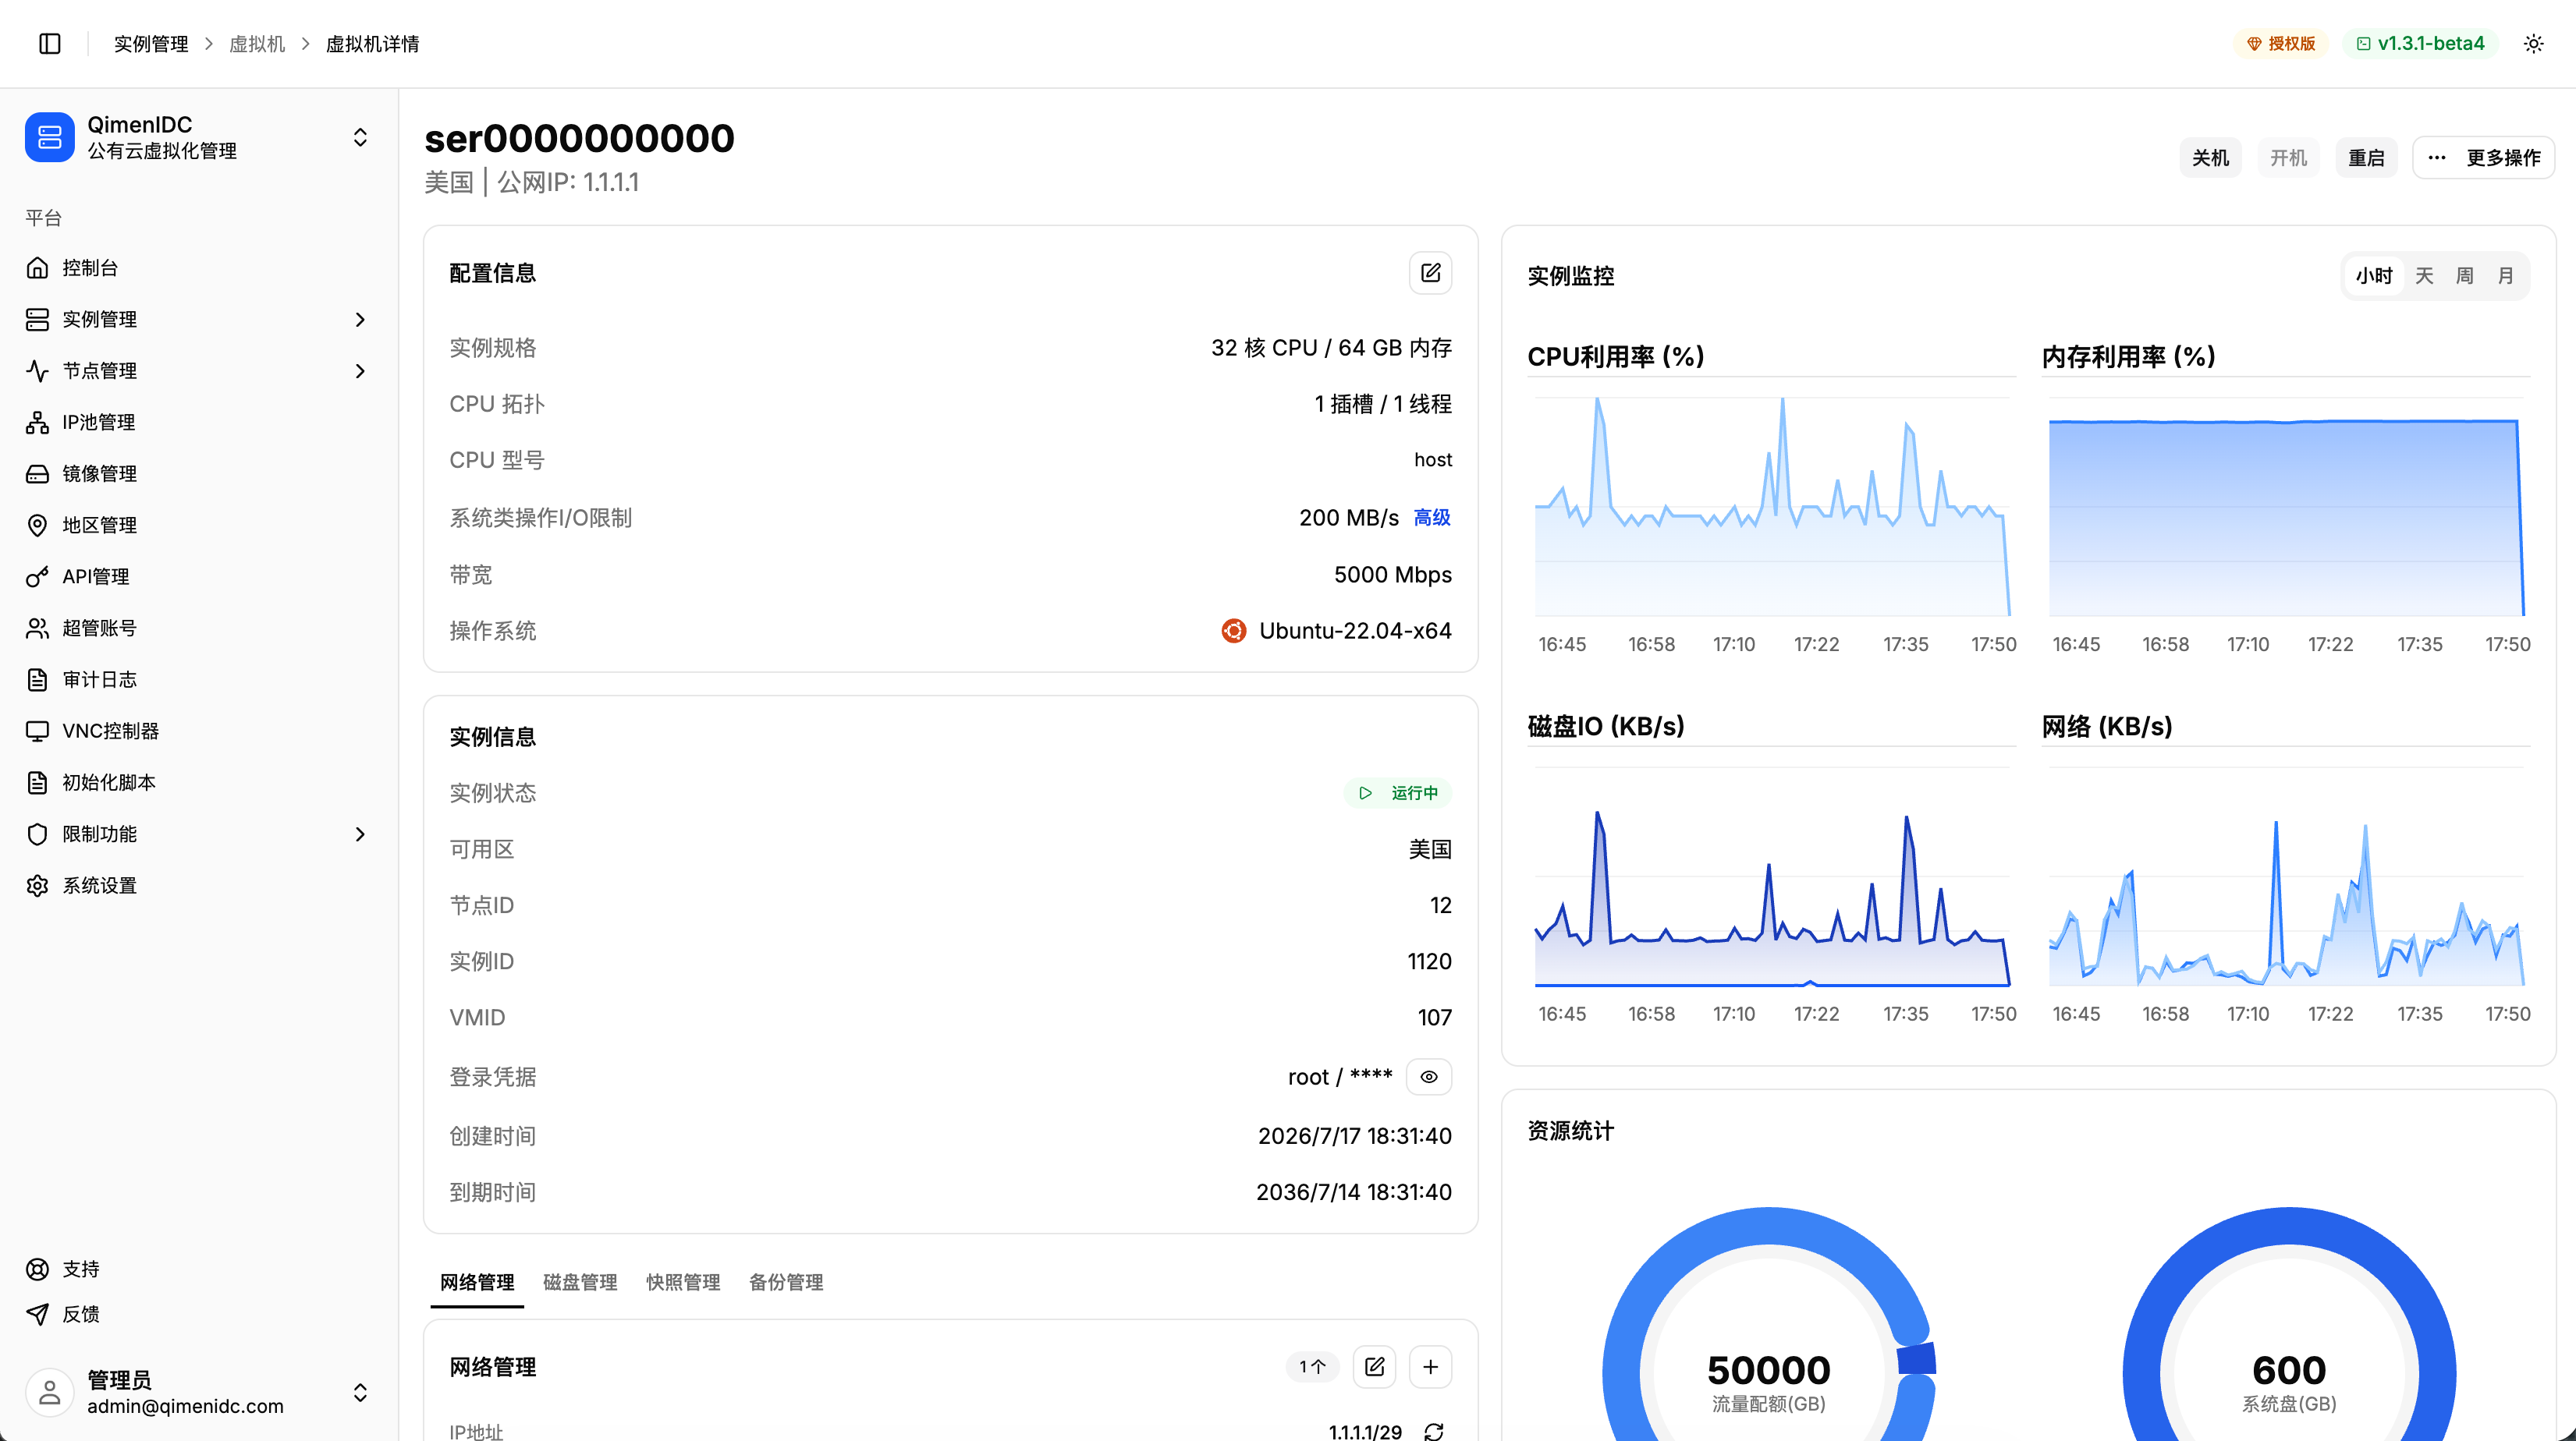Switch to the 备份管理 tab
The image size is (2576, 1441).
coord(786,1282)
